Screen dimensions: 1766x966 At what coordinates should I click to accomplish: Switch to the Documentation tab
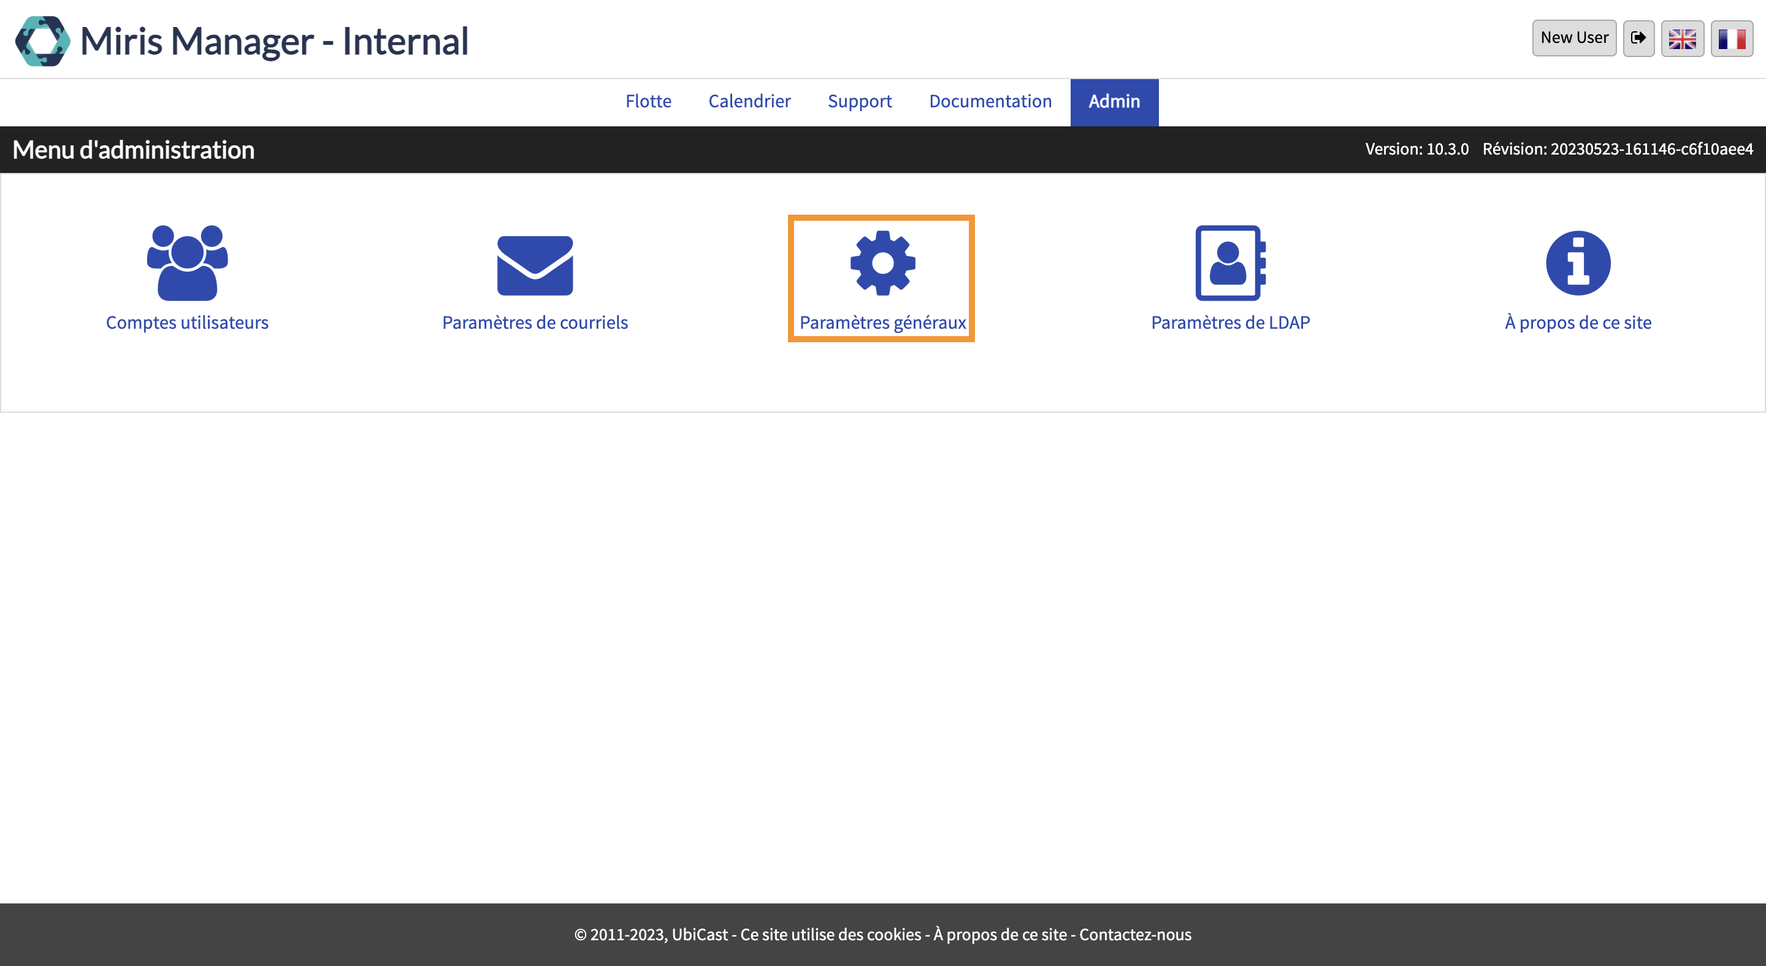990,101
